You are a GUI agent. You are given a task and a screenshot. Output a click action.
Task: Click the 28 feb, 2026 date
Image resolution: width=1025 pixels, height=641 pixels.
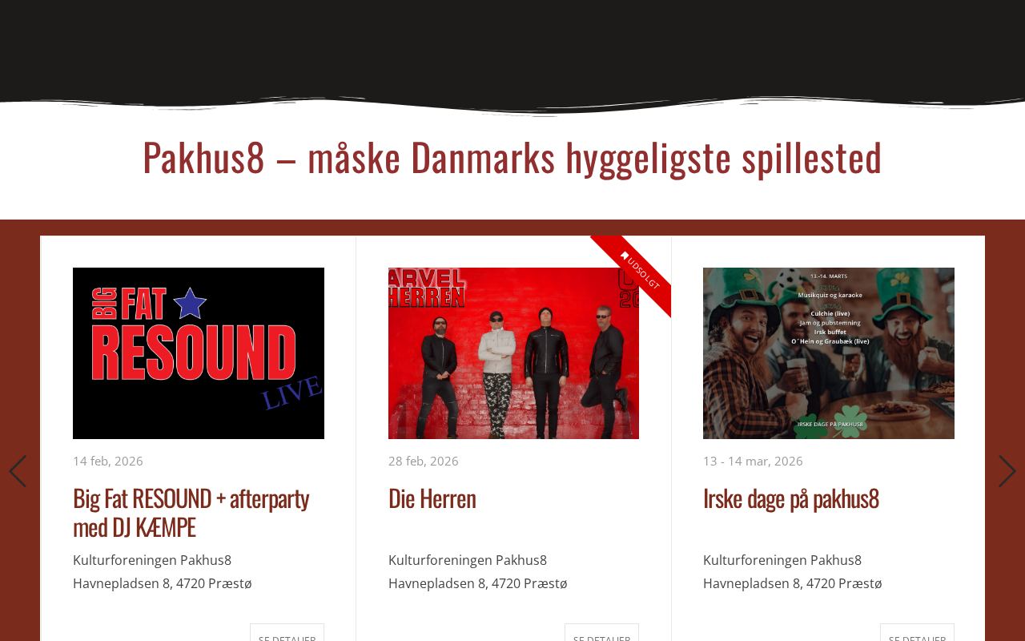[x=424, y=461]
